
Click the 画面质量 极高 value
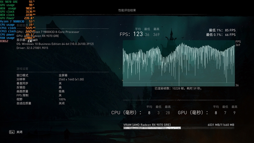point(61,91)
